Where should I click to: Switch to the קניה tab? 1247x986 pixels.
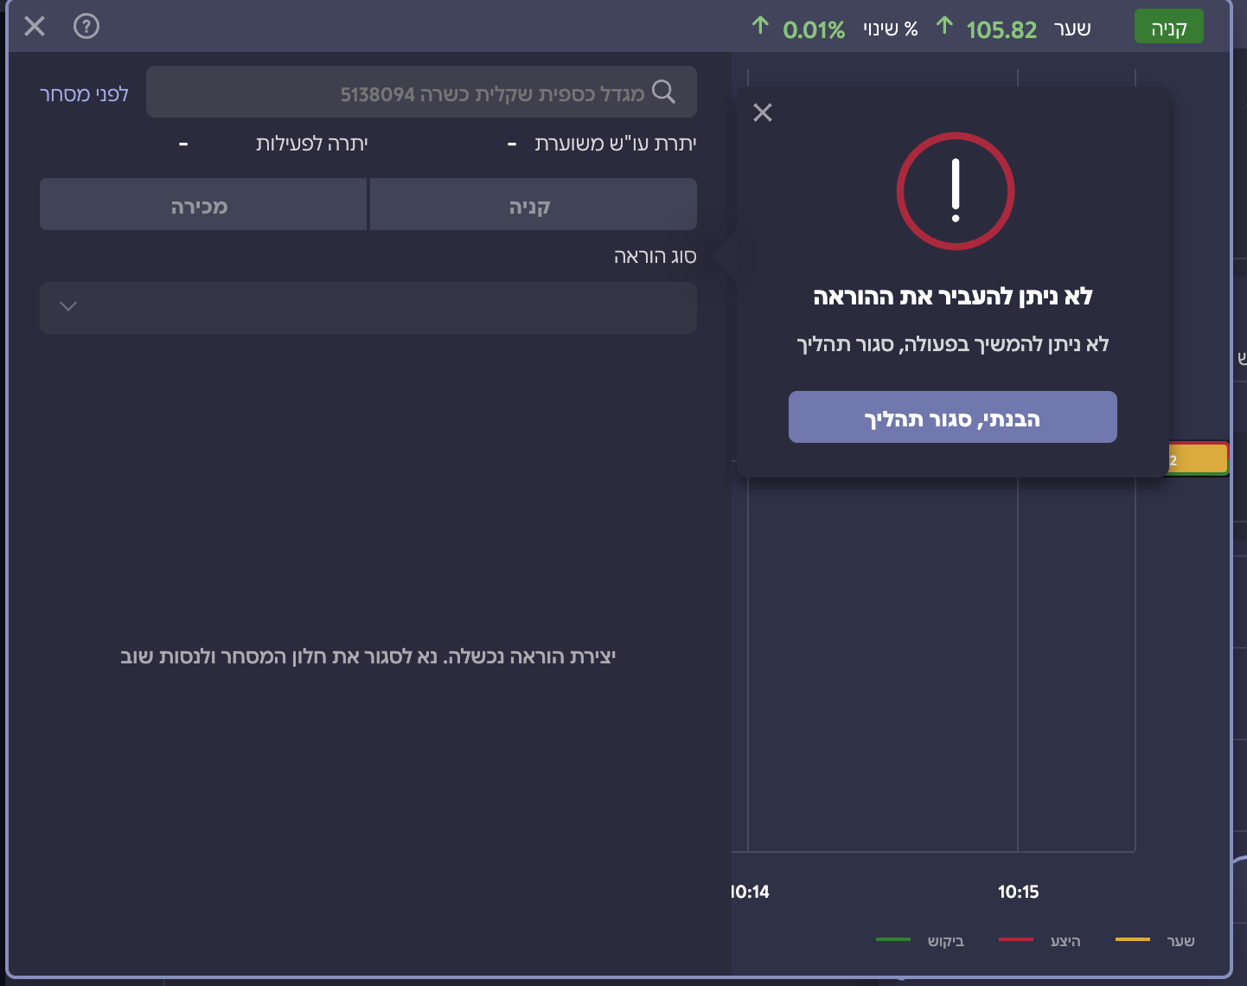(x=533, y=204)
